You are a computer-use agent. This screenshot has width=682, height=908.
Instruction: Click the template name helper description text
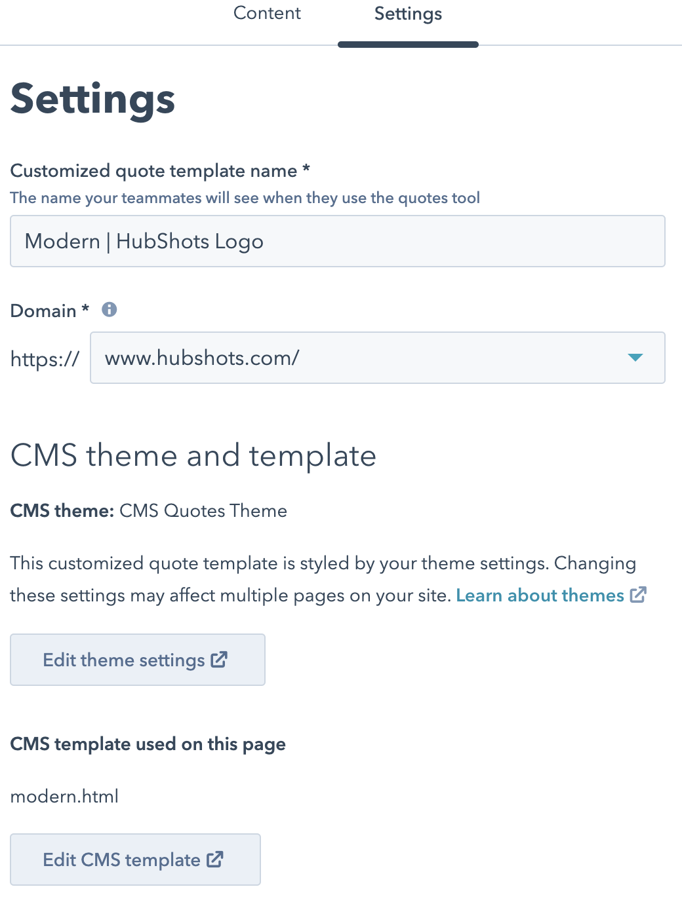coord(245,198)
